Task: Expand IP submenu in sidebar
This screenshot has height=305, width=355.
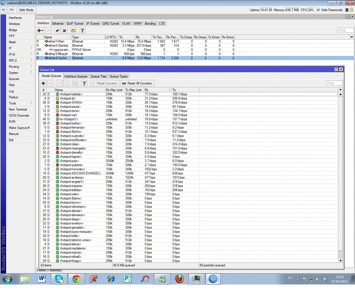Action: (20, 48)
